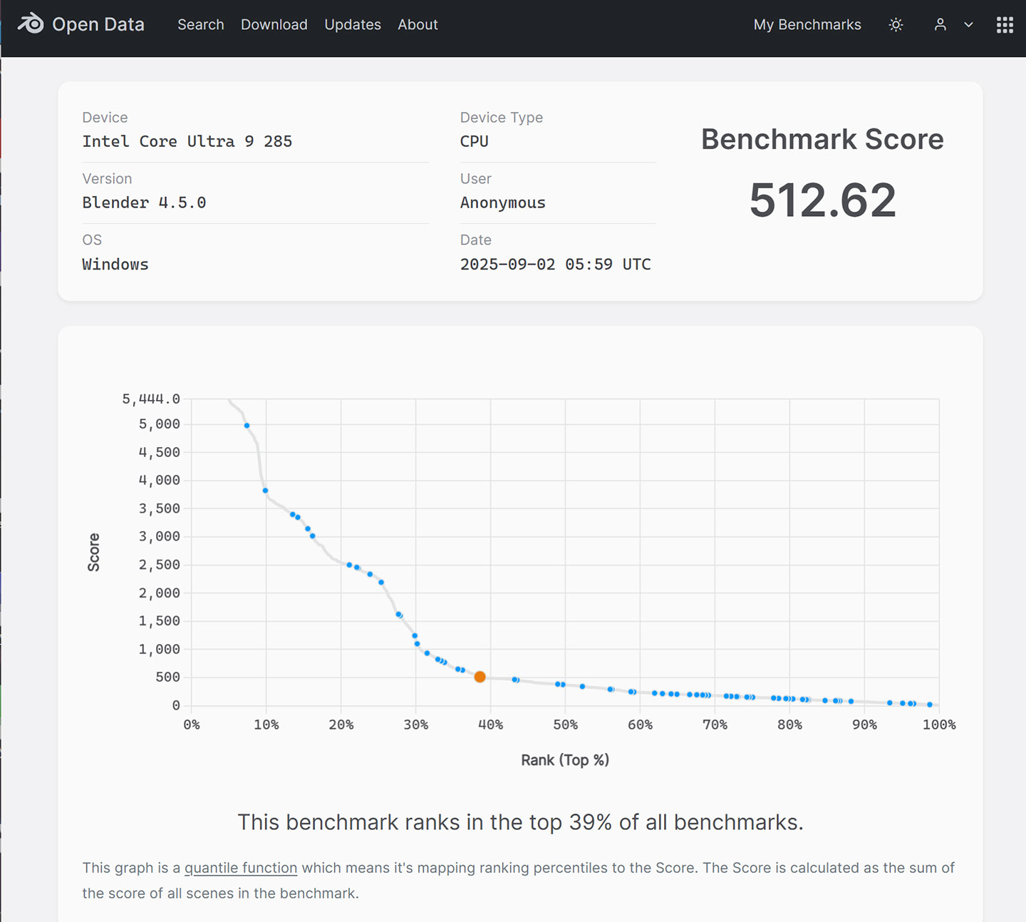Select the orange highlighted benchmark point

[x=480, y=677]
